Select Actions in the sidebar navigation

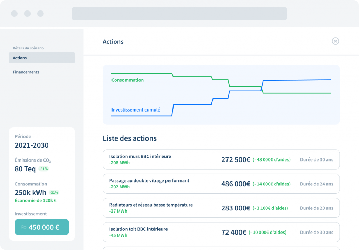tap(19, 58)
